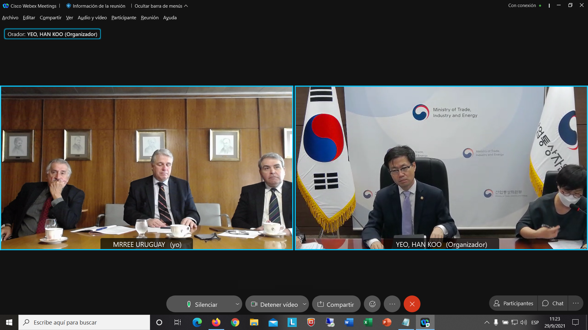Open Reunión menu
This screenshot has width=588, height=330.
tap(149, 17)
